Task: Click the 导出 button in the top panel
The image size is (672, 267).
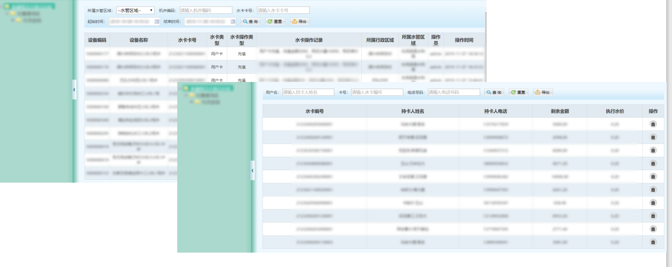Action: tap(299, 22)
